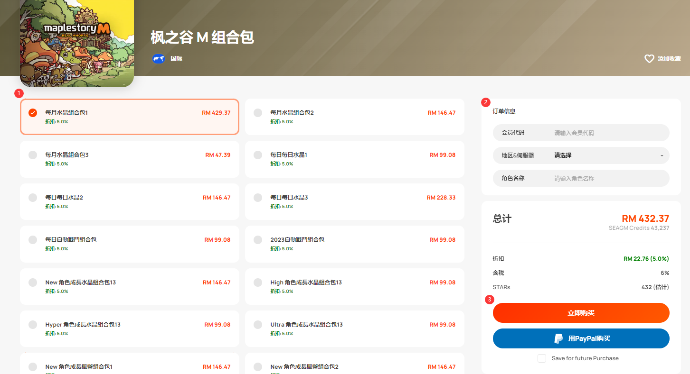Screen dimensions: 690x374
Task: Click the 用PayPal购买 button
Action: 581,338
